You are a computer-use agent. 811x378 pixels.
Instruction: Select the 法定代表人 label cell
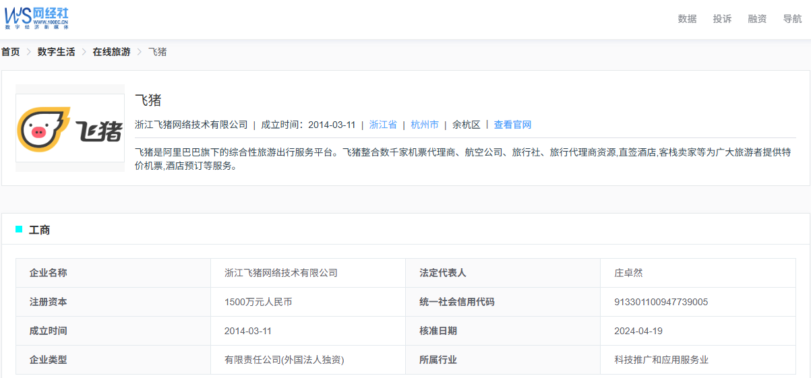(x=503, y=273)
